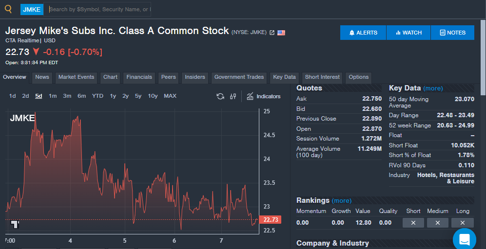Refresh the chart with the reload icon

pos(220,96)
